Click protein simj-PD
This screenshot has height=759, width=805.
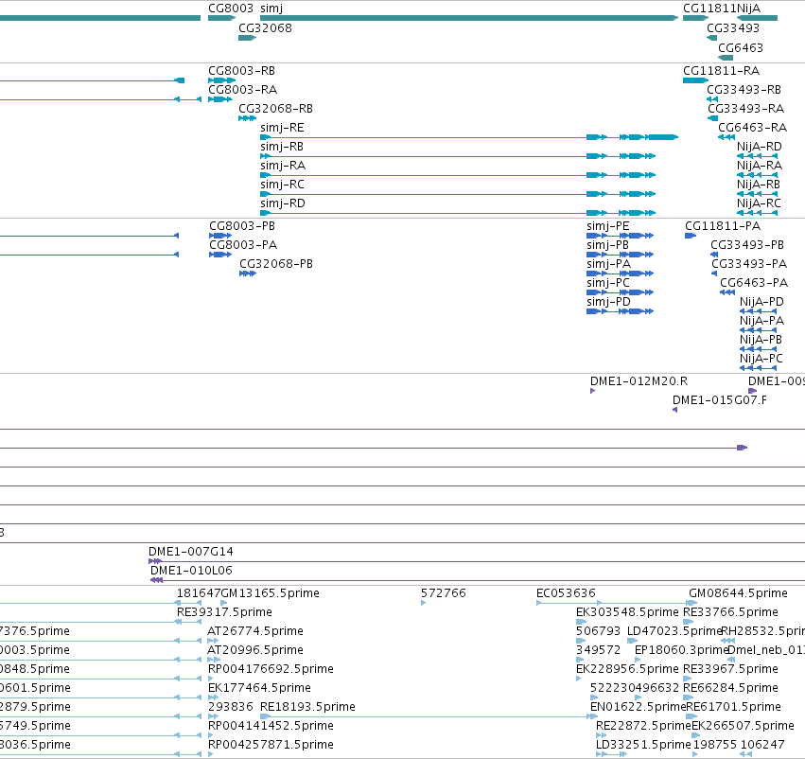pos(608,302)
